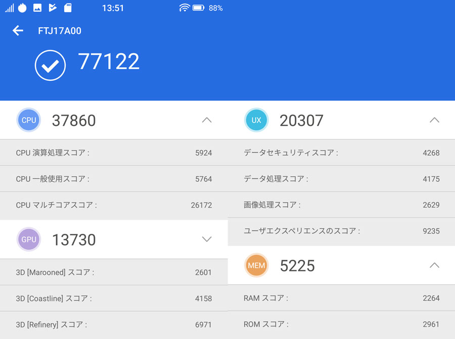Image resolution: width=455 pixels, height=339 pixels.
Task: Tap the purple GPU badge icon
Action: (x=28, y=239)
